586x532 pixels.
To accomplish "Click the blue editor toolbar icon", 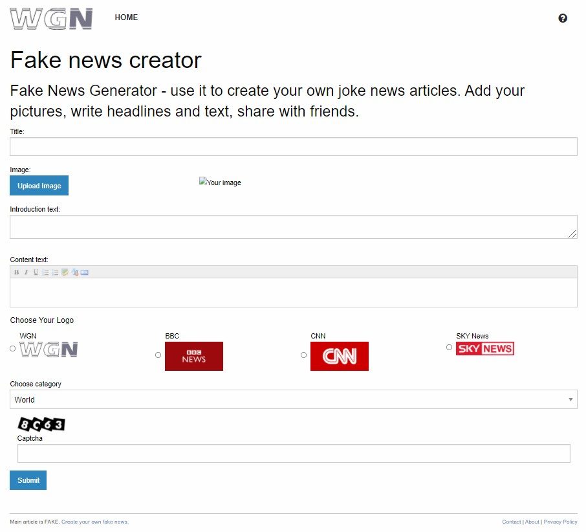I will [85, 272].
